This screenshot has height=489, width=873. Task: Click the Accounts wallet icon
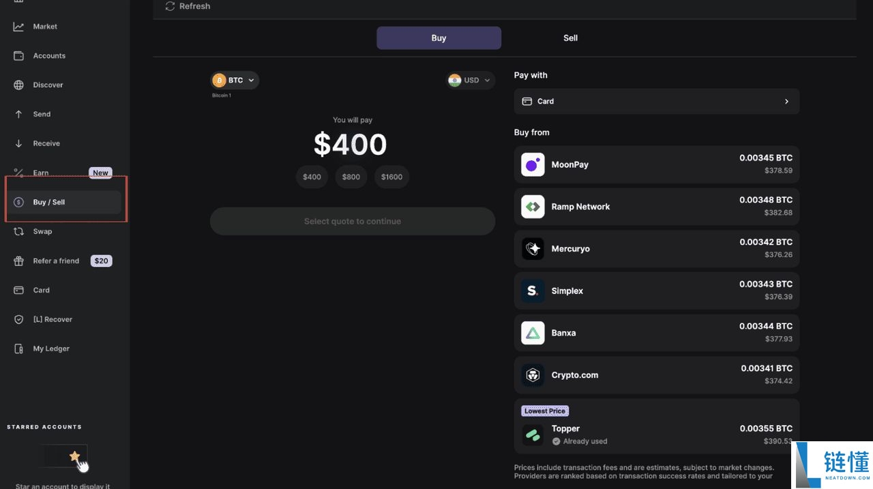pyautogui.click(x=19, y=56)
